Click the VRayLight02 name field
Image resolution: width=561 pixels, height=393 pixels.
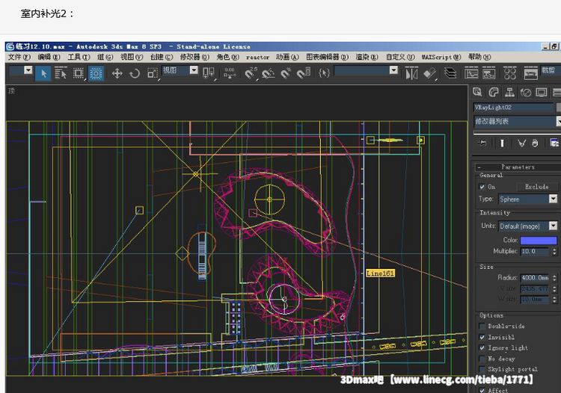(513, 107)
